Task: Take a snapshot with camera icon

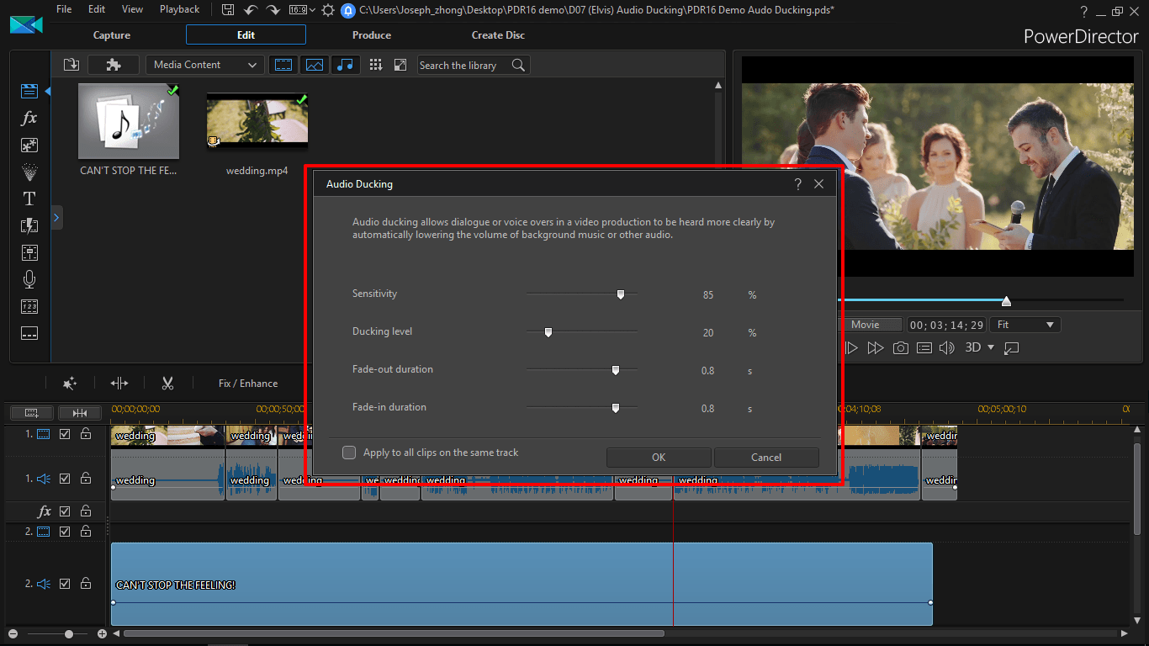Action: [901, 348]
